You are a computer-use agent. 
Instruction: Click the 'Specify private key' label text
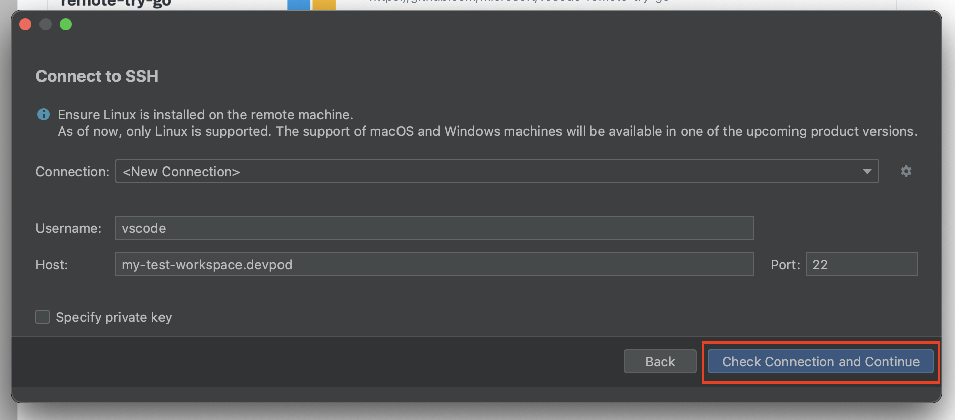114,317
